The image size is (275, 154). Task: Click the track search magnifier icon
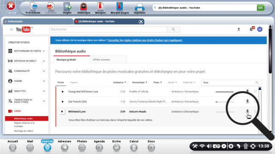pos(257,83)
